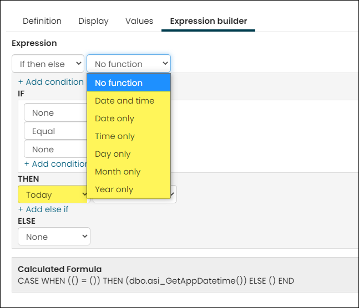Click the Calculated Formula heading

[60, 269]
